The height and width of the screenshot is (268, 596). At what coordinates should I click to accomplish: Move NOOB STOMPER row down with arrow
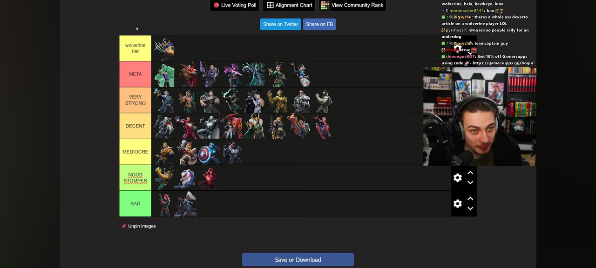470,182
